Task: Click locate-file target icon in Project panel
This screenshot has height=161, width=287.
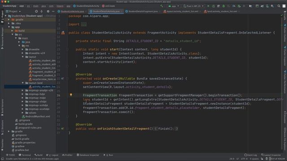Action: pos(36,11)
